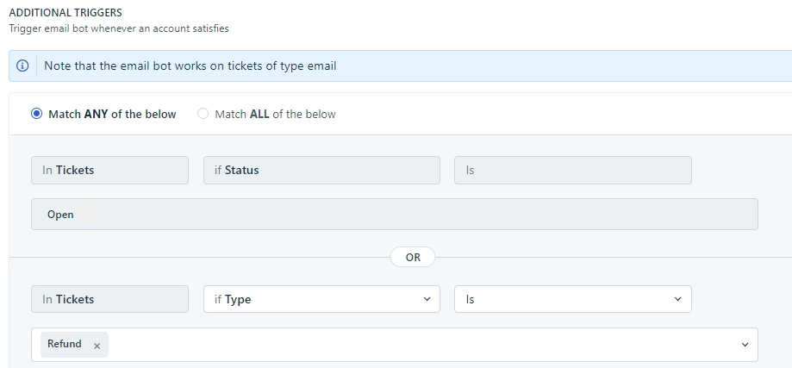The height and width of the screenshot is (368, 792).
Task: Open the if Type dropdown
Action: click(321, 299)
